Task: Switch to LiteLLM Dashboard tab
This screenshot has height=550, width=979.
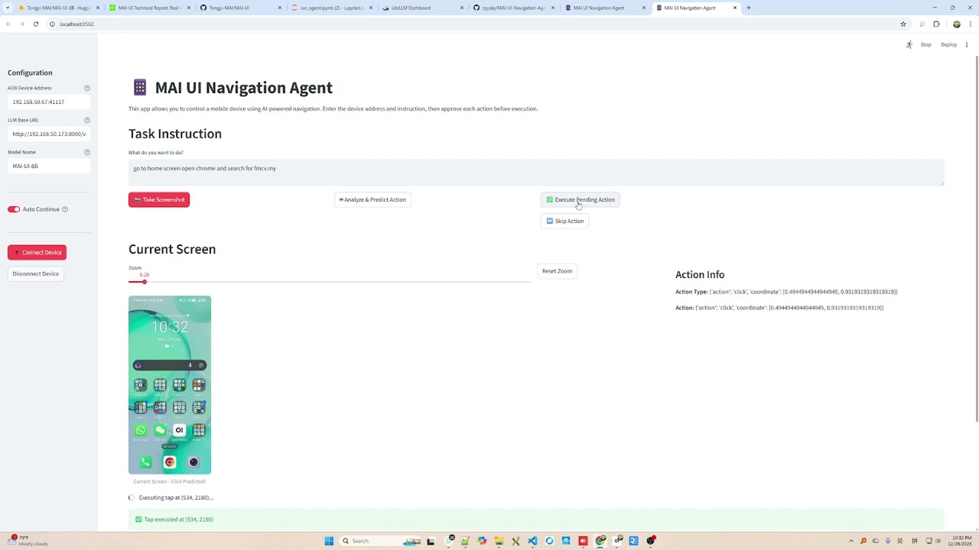Action: point(422,8)
